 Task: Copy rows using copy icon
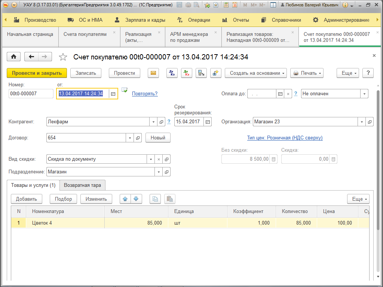[155, 199]
